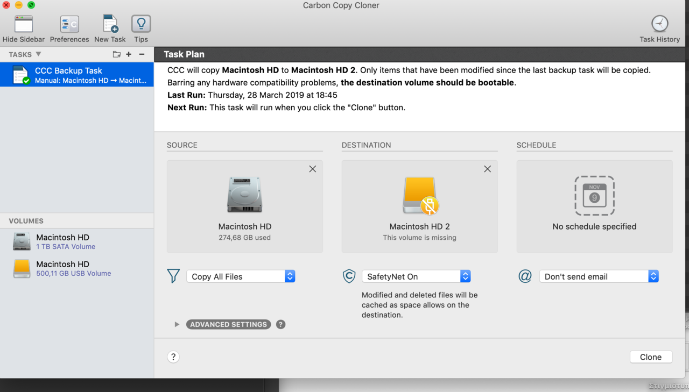Create a New Task from toolbar

tap(110, 24)
